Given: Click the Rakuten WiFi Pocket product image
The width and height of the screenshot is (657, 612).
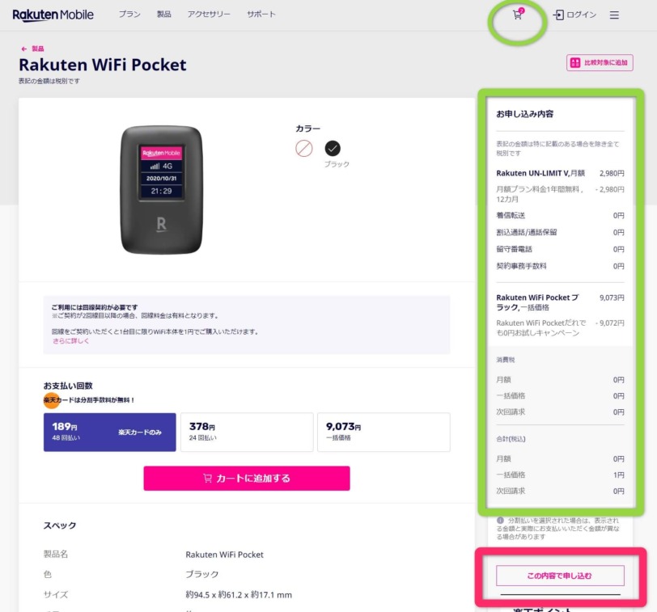Looking at the screenshot, I should coord(161,190).
